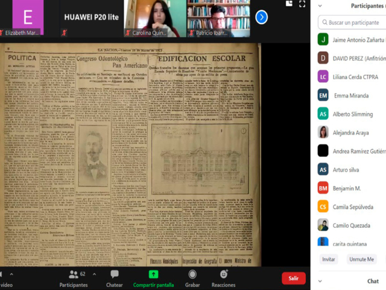Select participant carita quintana

(352, 242)
